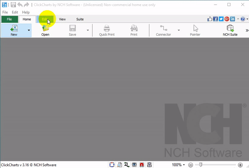Viewport: 249px width, 168px height.
Task: Click the redo arrow in title bar
Action: (x=27, y=5)
